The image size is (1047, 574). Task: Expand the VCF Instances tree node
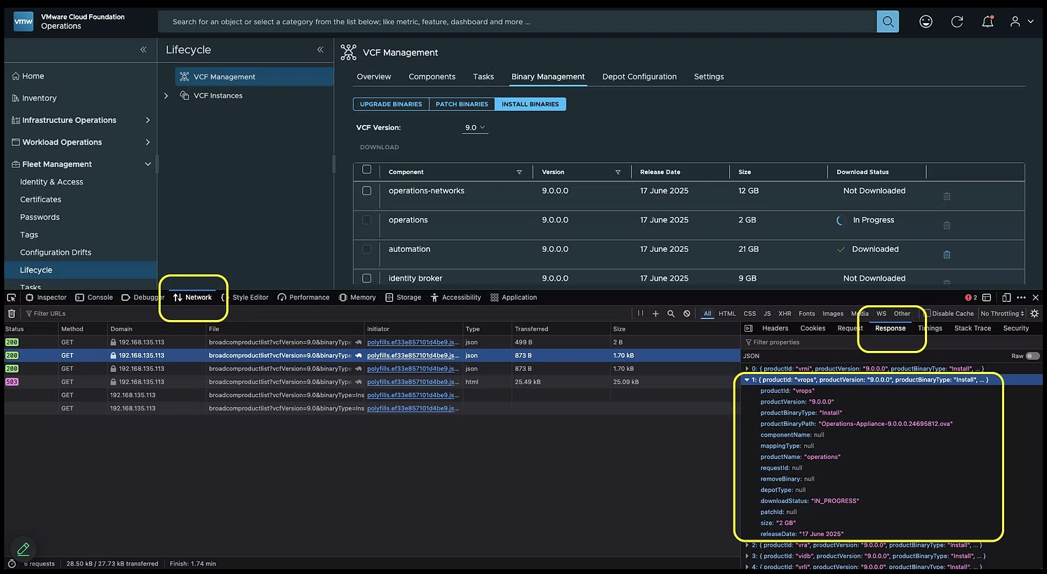click(166, 96)
